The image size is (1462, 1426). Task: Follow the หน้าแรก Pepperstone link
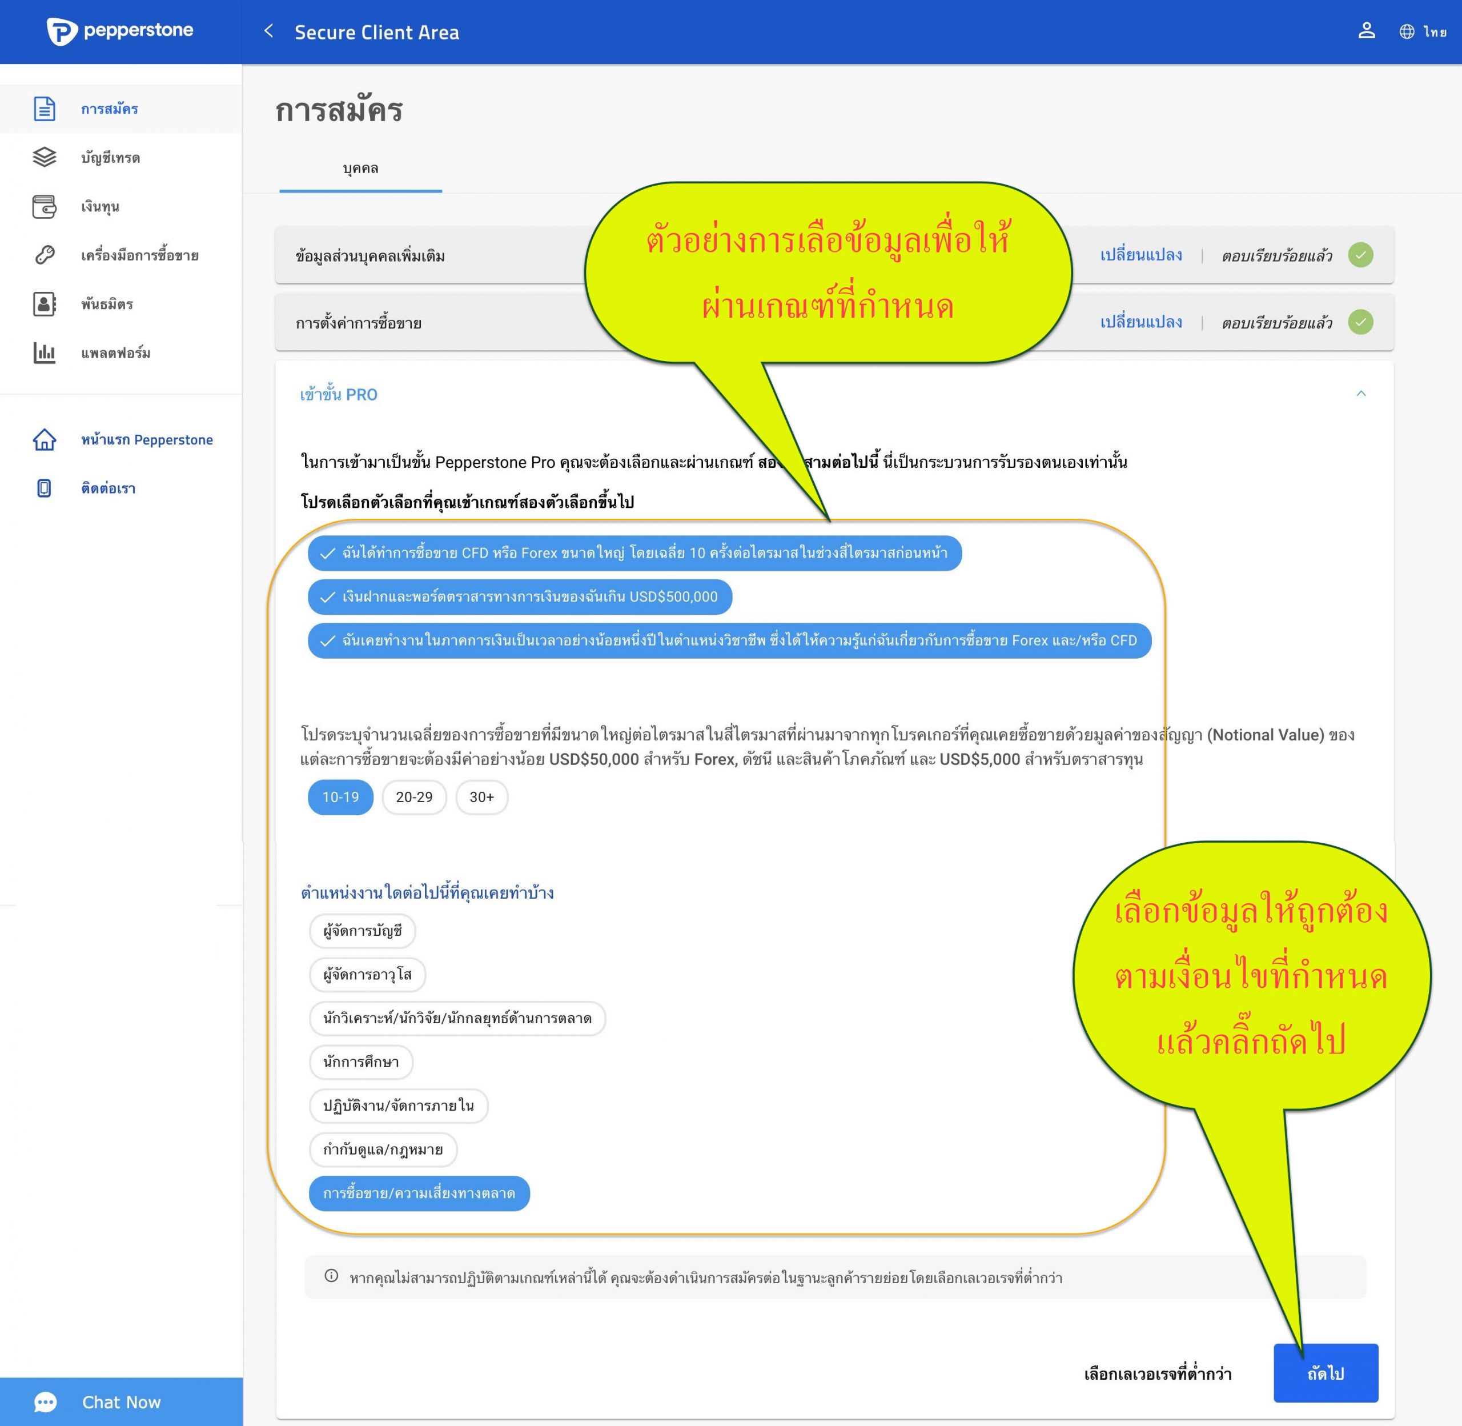coord(147,440)
